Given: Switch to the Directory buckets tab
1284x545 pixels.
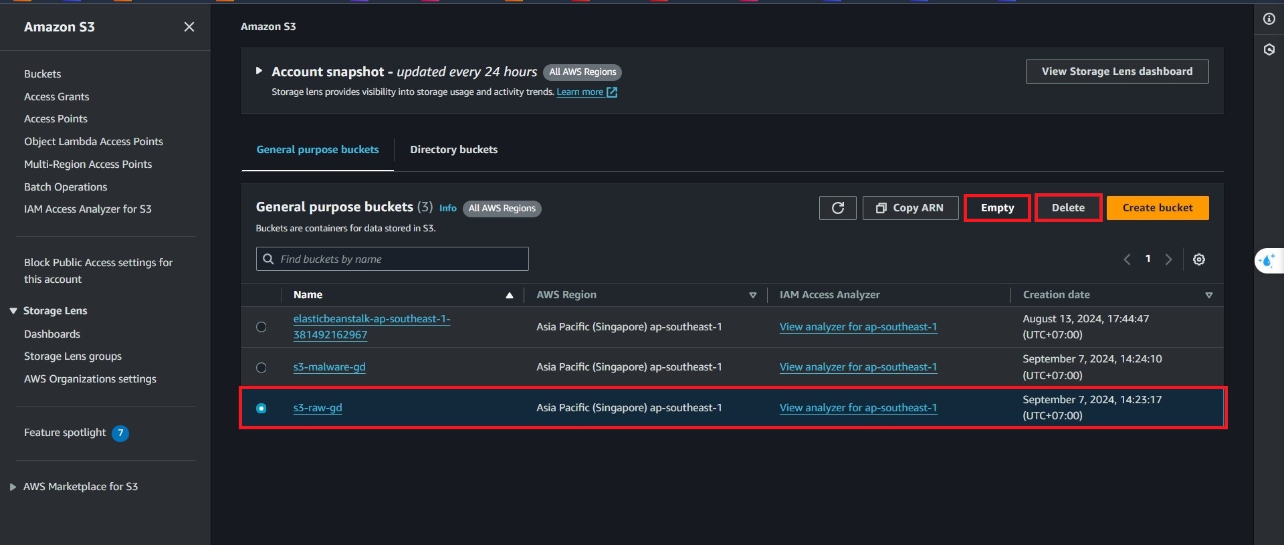Looking at the screenshot, I should [453, 150].
